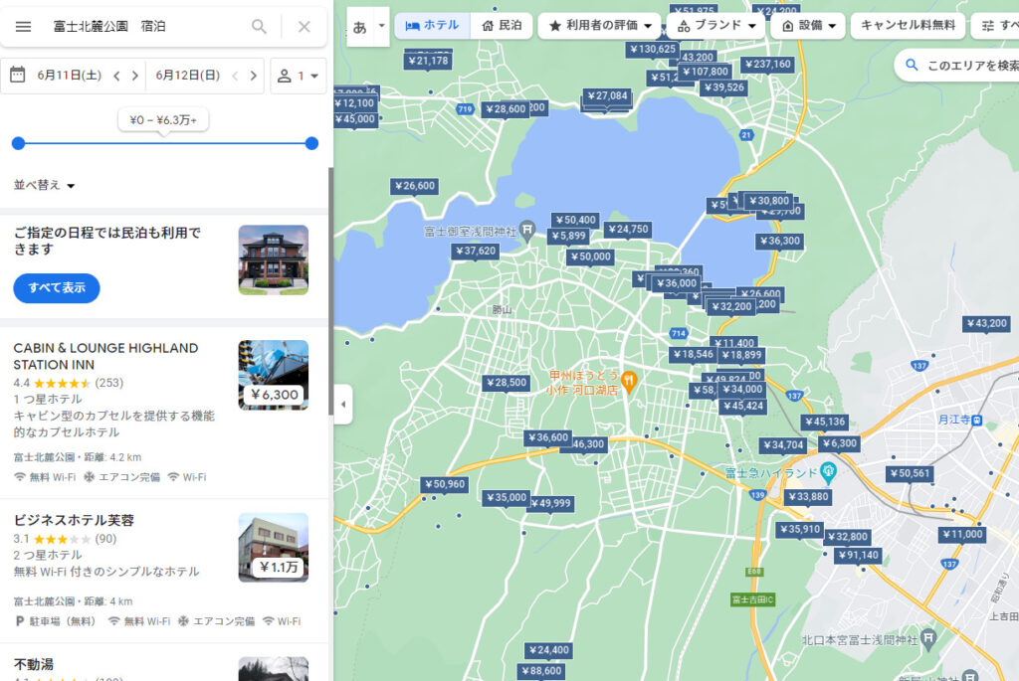The width and height of the screenshot is (1019, 681).
Task: Open guest count dropdown
Action: point(299,76)
